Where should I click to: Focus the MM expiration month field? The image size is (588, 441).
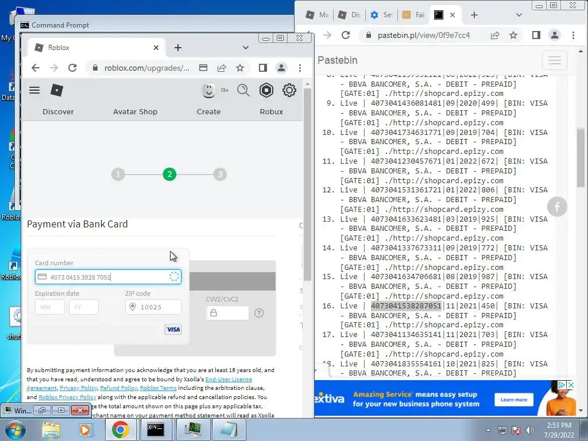49,307
